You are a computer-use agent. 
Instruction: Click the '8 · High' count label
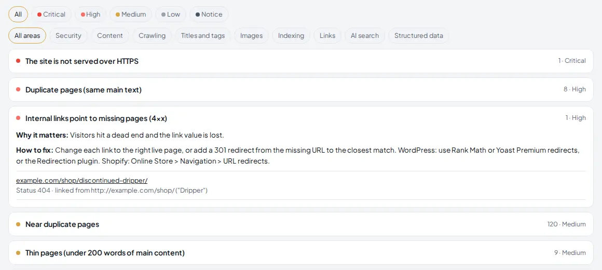(x=574, y=89)
